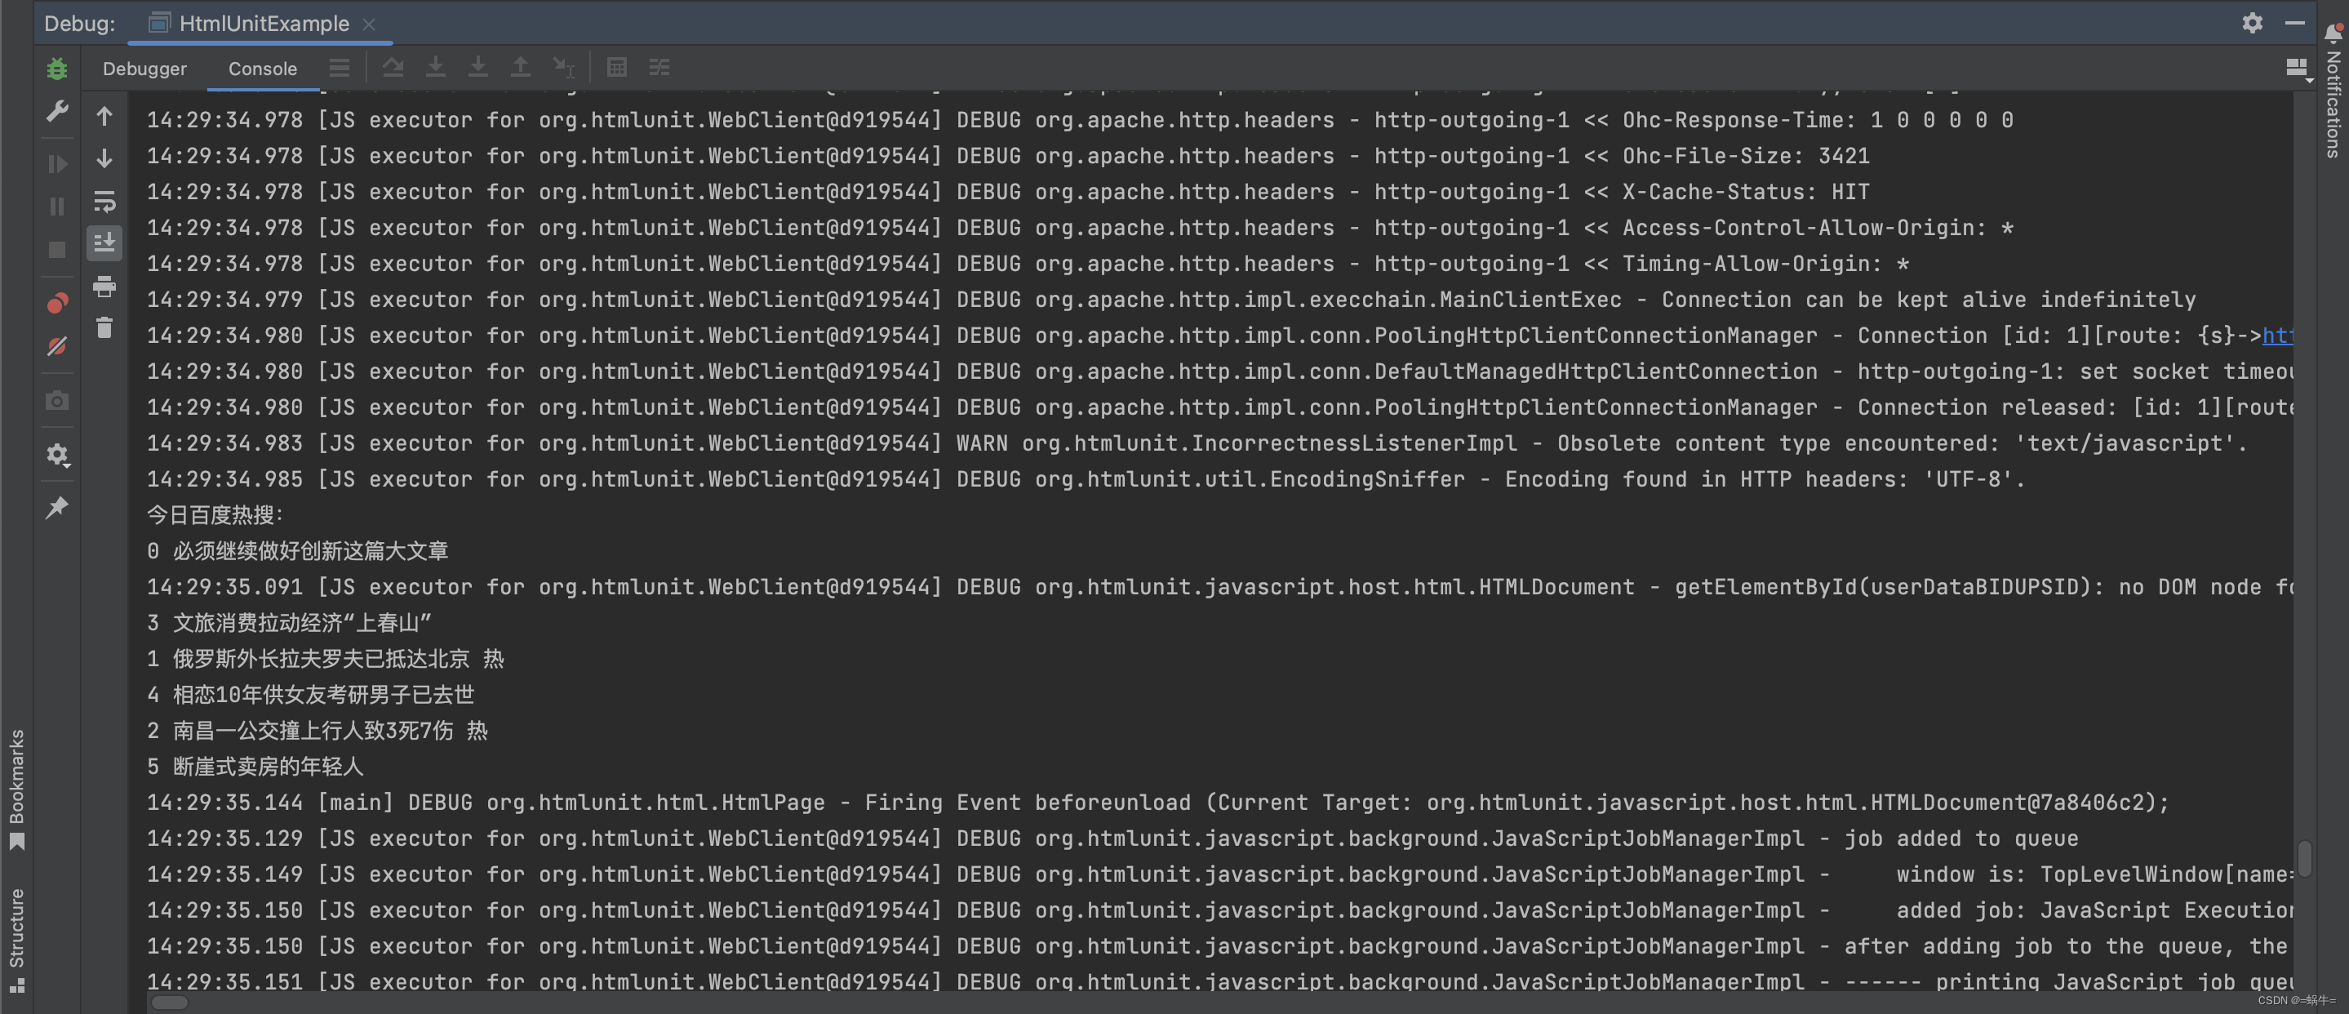Clear all console output with trash icon
The height and width of the screenshot is (1014, 2349).
coord(104,327)
